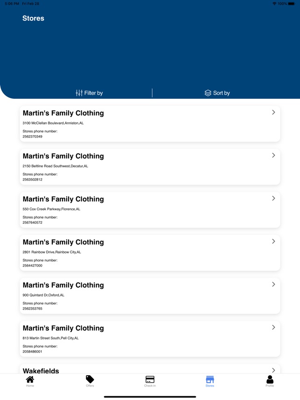Open the Pell City store chevron
Screen dimensions: 300x400
point(273,327)
